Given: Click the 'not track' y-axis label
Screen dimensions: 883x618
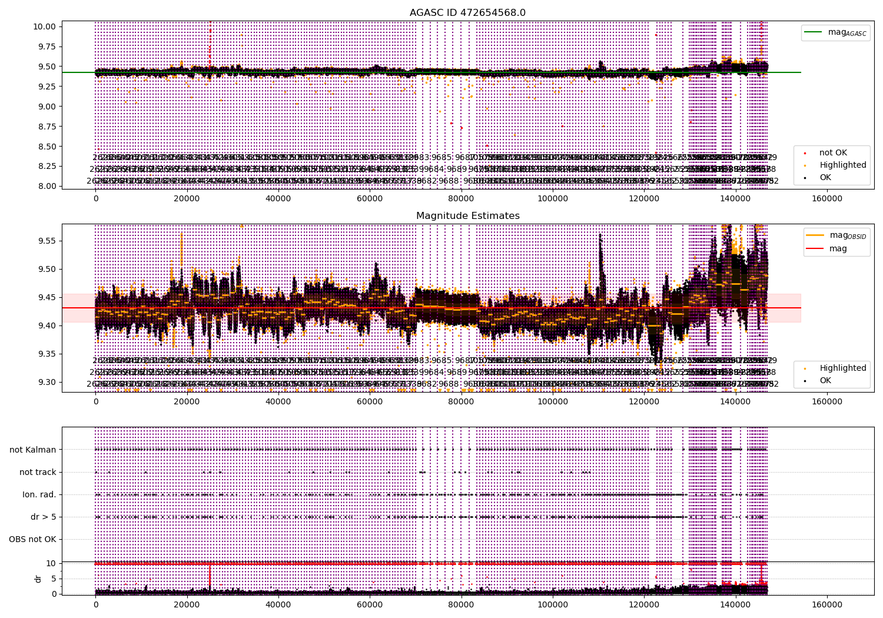Looking at the screenshot, I should point(38,472).
